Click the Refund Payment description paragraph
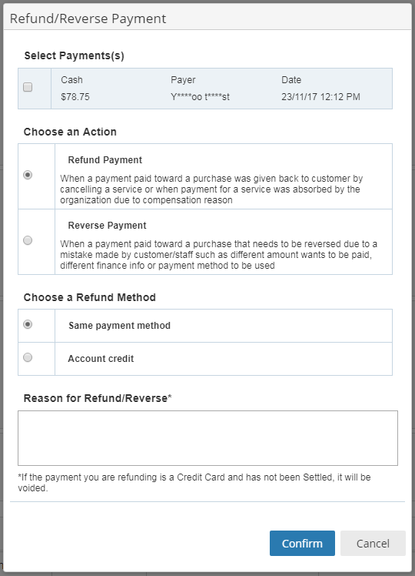The height and width of the screenshot is (576, 415). [211, 189]
